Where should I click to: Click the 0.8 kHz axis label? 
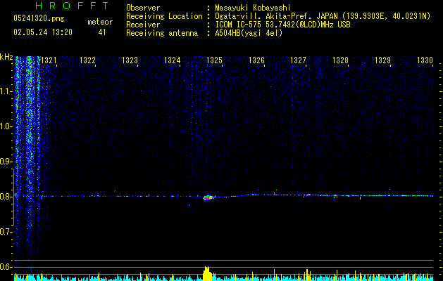6,197
